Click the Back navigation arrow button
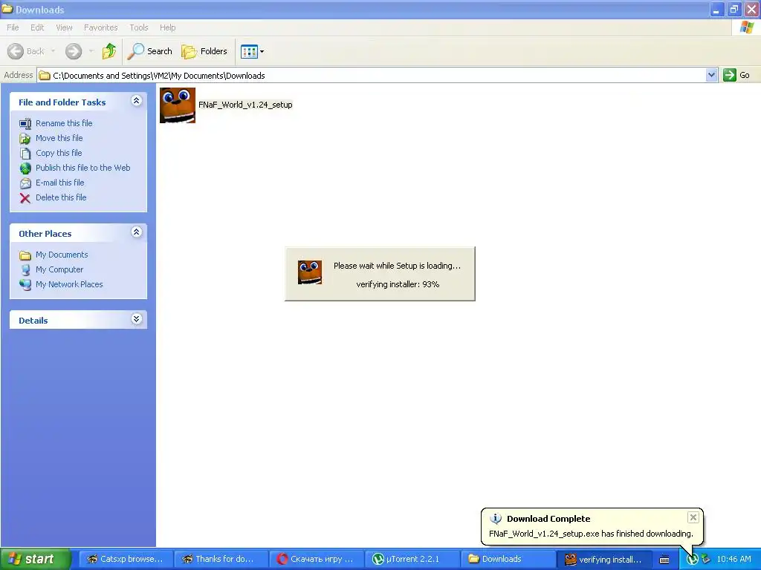761x570 pixels. [25, 51]
